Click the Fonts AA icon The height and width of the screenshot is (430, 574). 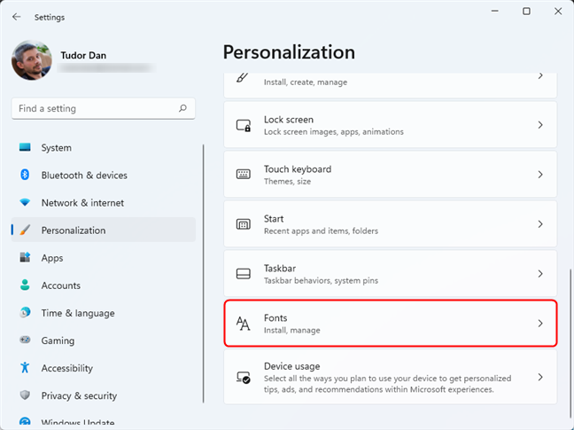pyautogui.click(x=243, y=324)
